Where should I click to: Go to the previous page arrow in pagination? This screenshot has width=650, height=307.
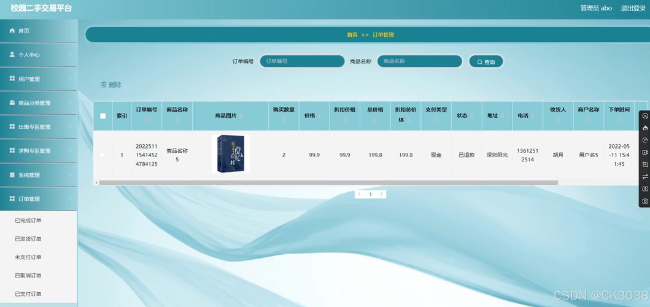pyautogui.click(x=359, y=194)
